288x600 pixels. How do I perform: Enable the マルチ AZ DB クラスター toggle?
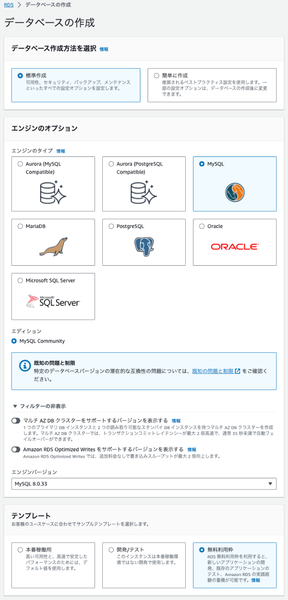point(16,421)
